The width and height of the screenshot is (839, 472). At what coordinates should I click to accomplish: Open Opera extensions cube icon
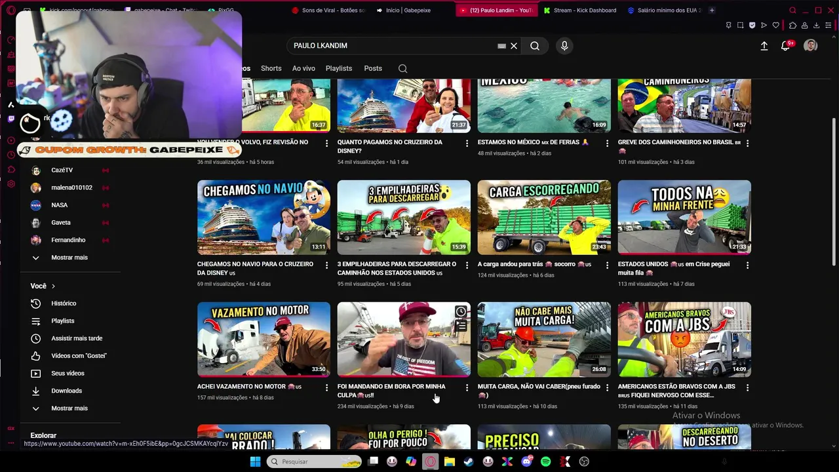792,26
